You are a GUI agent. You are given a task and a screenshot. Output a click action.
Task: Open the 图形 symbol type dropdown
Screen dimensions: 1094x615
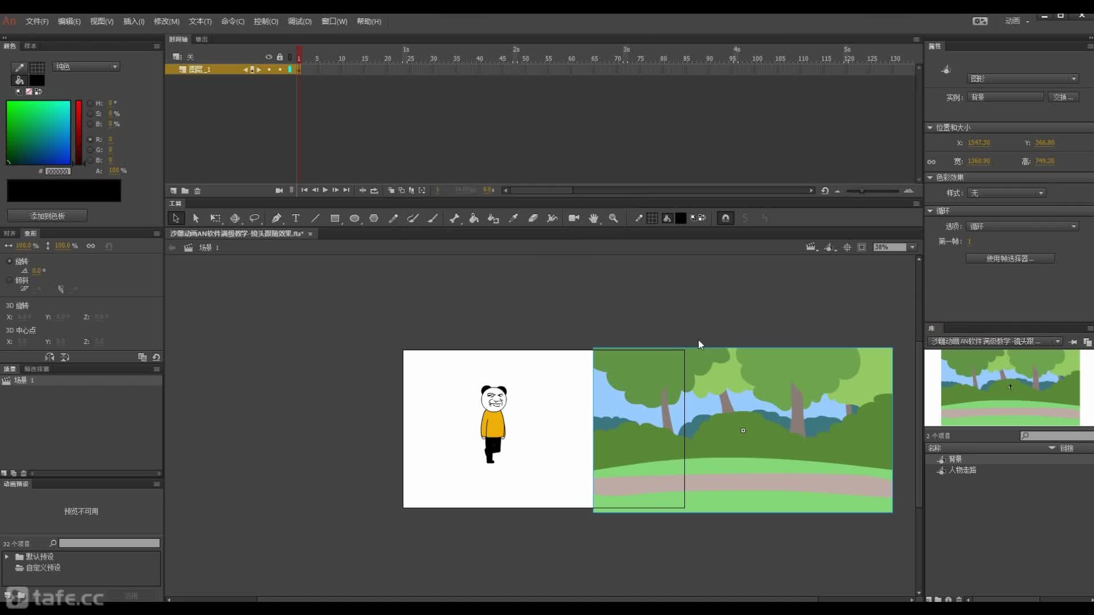[x=1023, y=79]
